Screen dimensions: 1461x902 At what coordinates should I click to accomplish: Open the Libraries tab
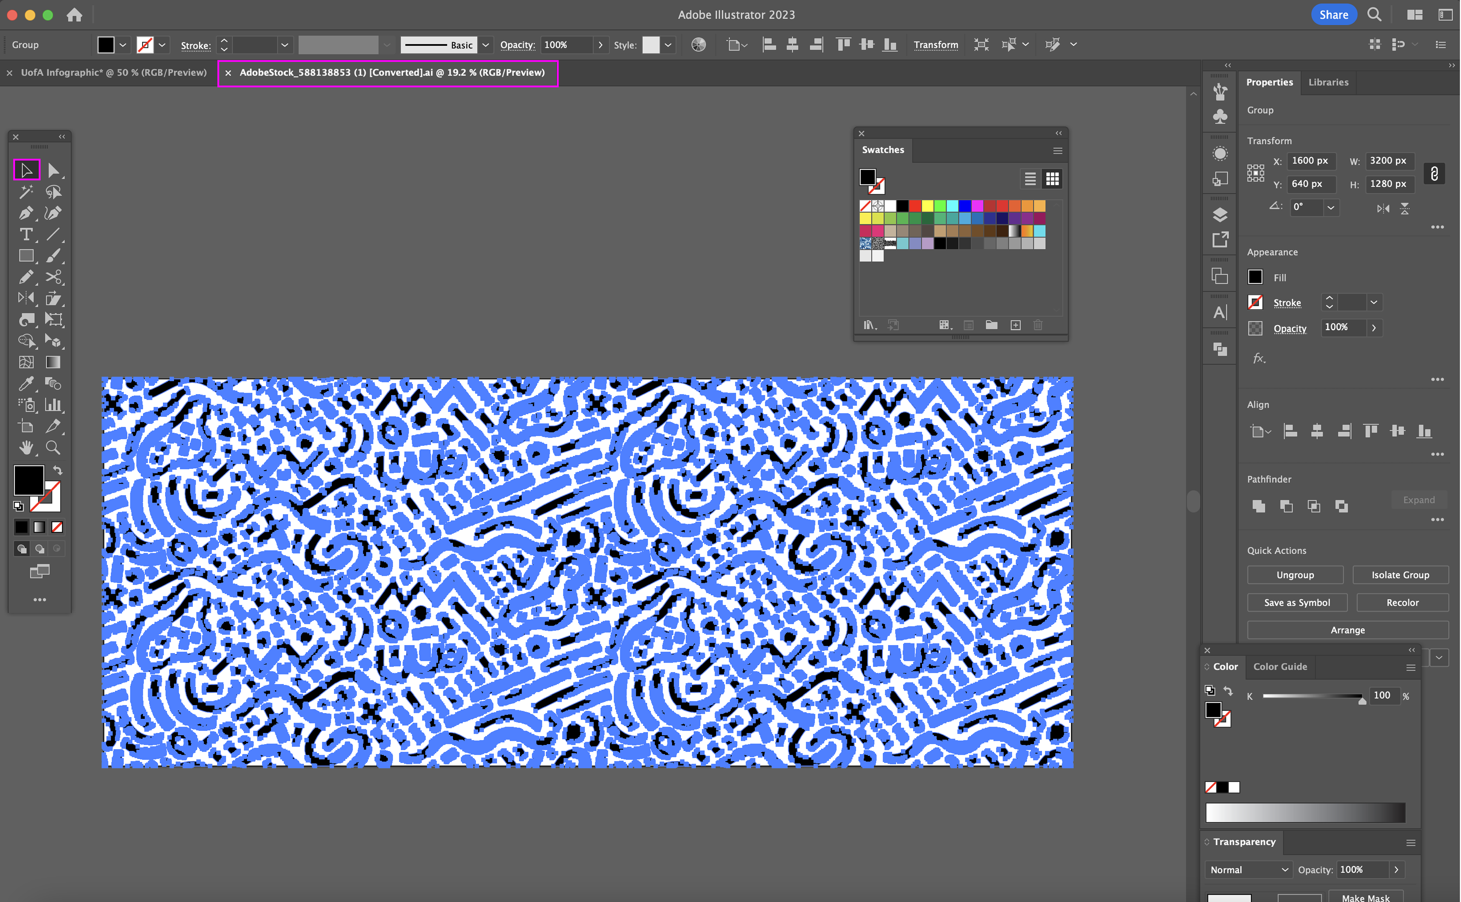click(x=1328, y=82)
